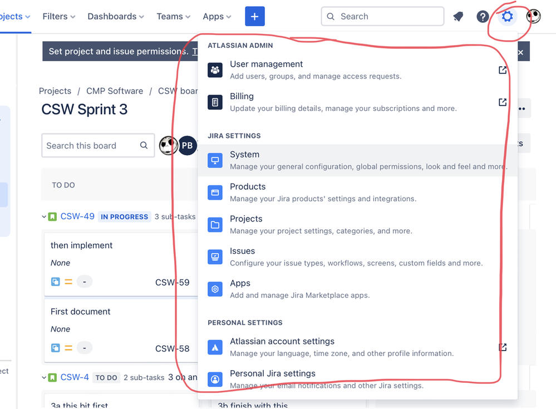Click the skull avatar filter on board

tap(168, 145)
